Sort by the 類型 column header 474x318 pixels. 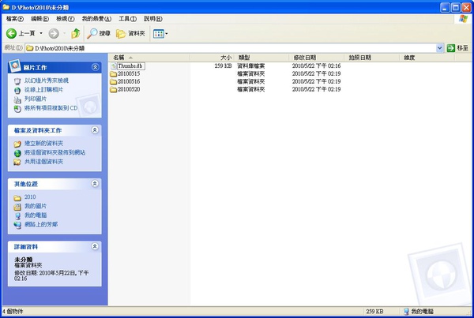click(x=261, y=58)
